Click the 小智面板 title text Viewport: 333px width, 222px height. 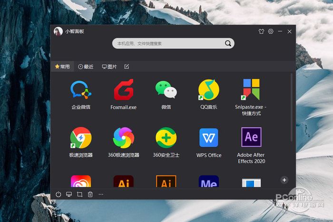75,31
